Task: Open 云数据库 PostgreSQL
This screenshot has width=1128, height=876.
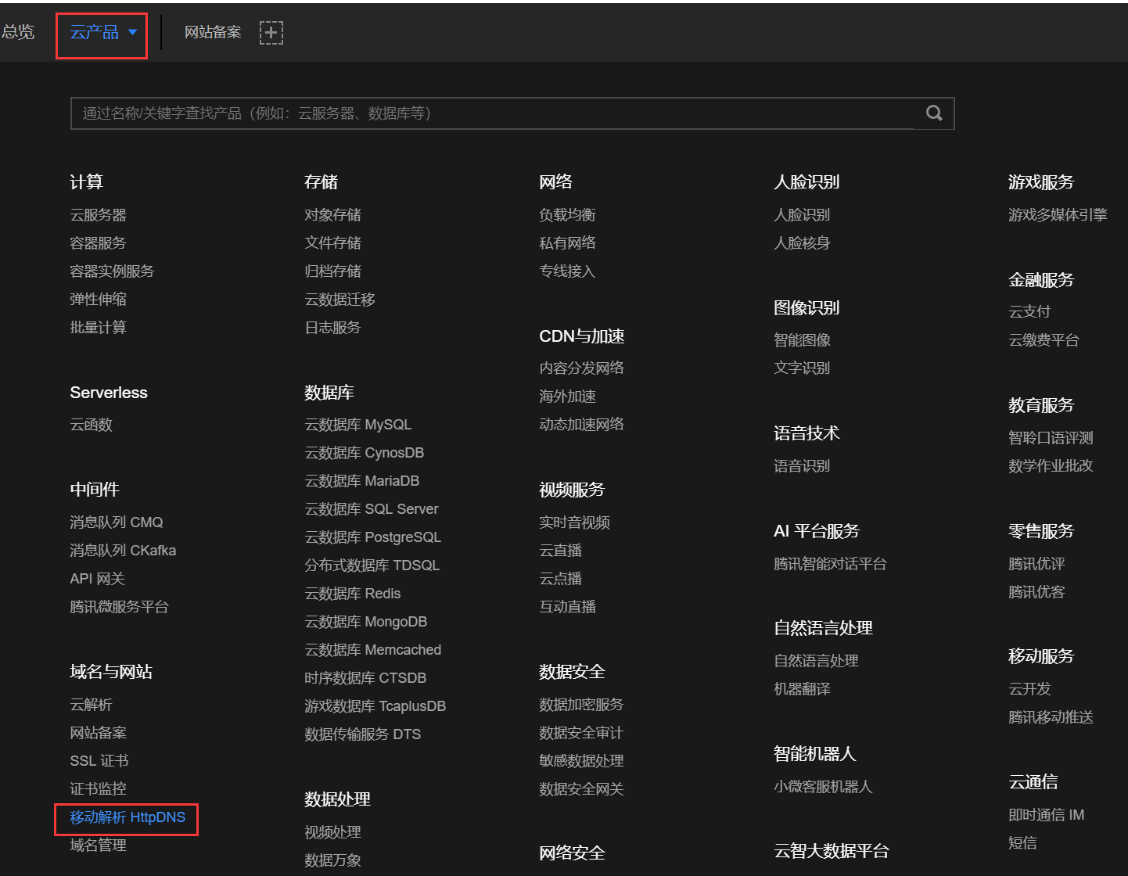Action: tap(373, 537)
